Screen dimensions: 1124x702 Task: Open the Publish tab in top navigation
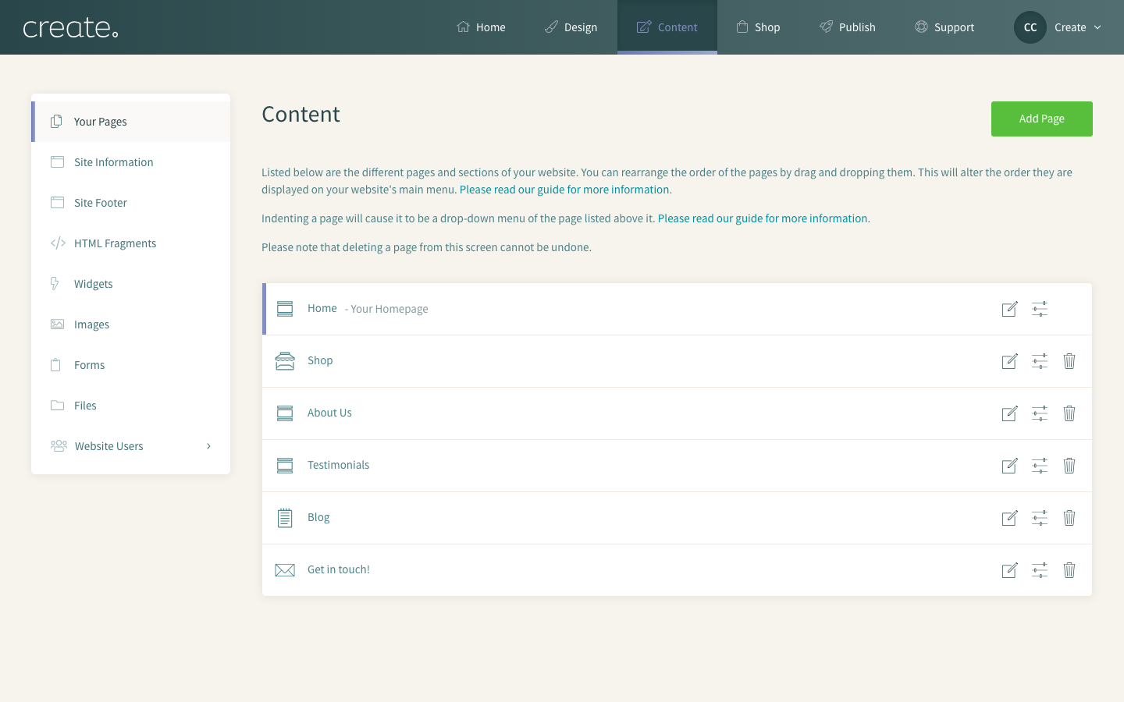(847, 27)
